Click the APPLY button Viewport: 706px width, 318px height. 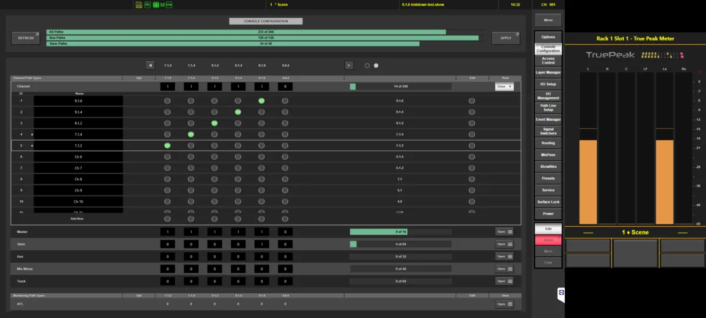506,38
